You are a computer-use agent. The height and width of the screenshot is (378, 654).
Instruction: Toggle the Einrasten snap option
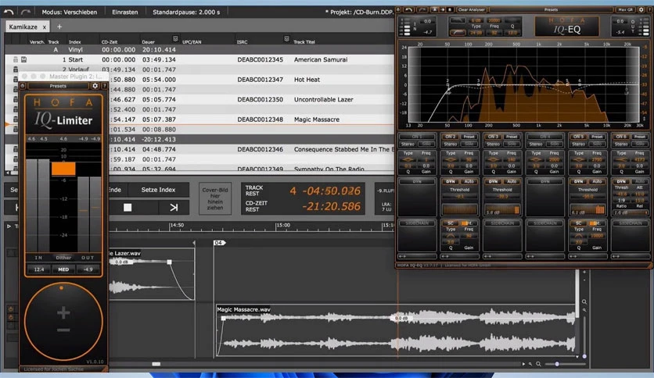tap(124, 12)
